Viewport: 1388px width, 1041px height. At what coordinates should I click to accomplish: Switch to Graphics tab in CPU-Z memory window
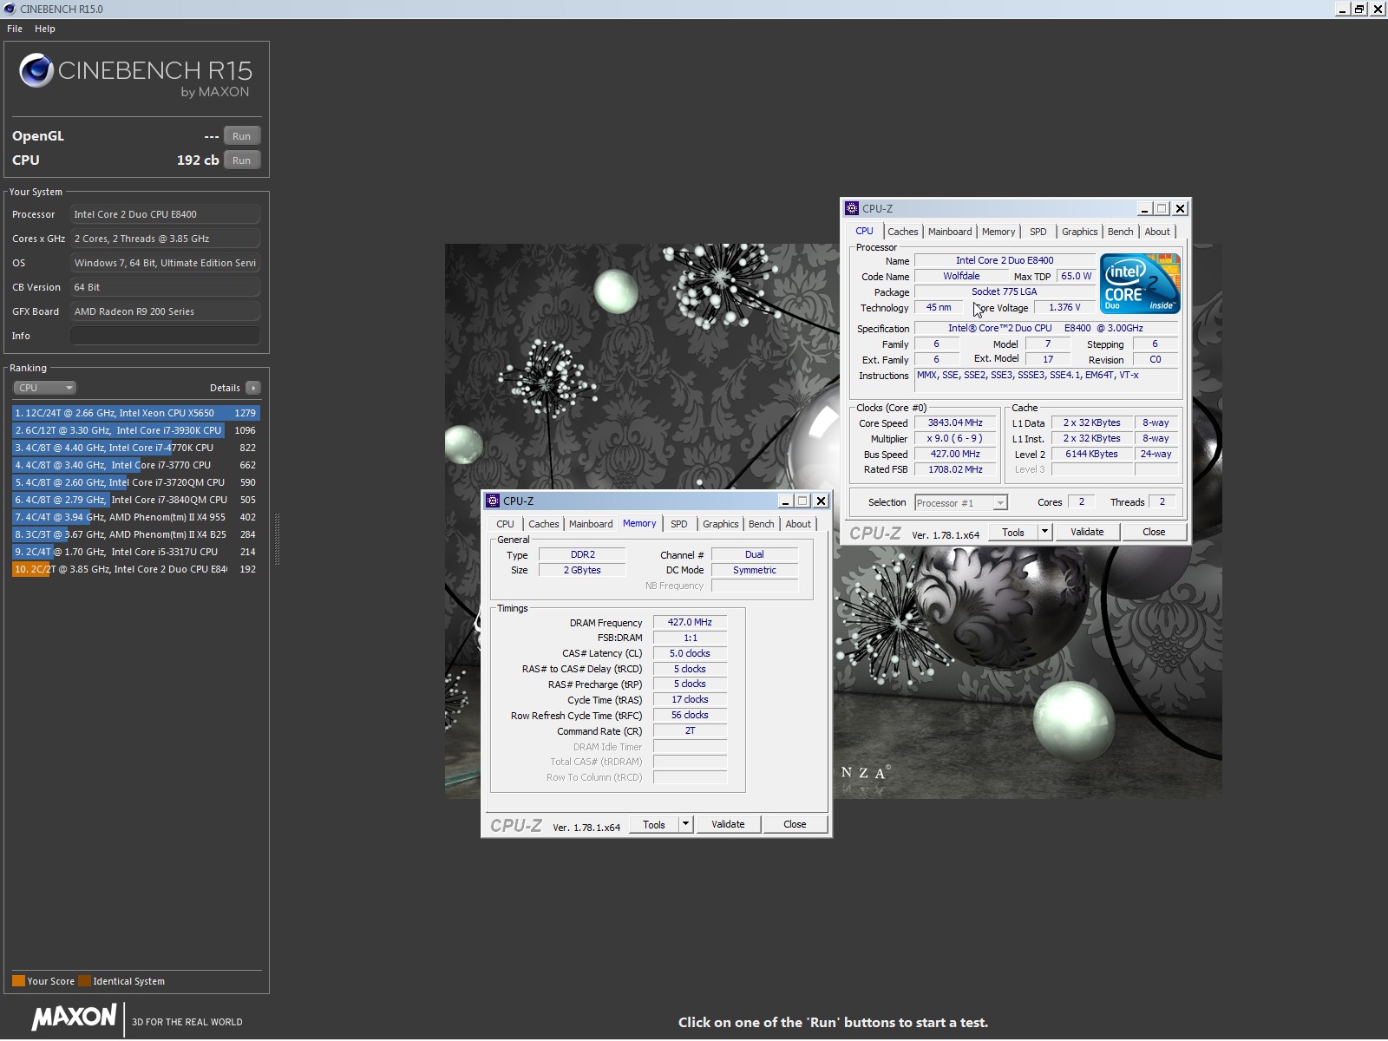pyautogui.click(x=720, y=524)
